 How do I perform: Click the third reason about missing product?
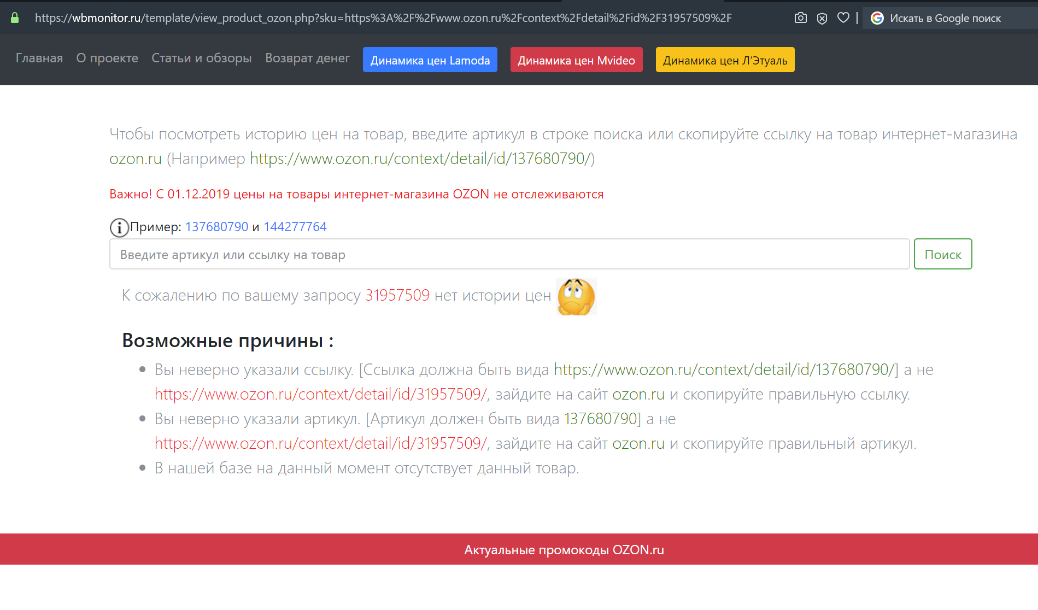367,468
